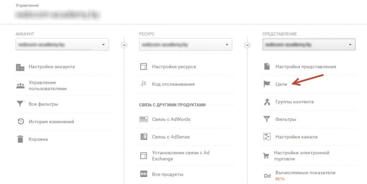Open the Связь с AdSense link
This screenshot has height=184, width=367.
pos(171,137)
